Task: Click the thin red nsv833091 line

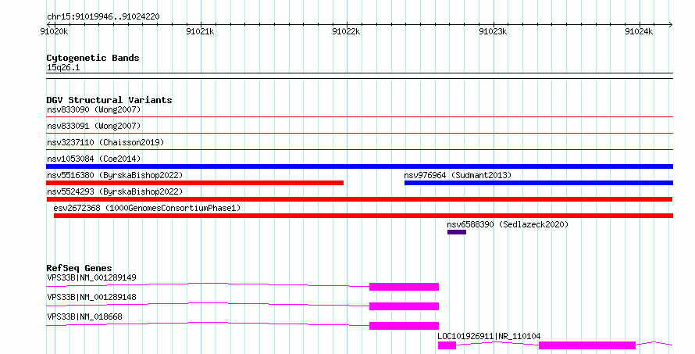Action: [359, 134]
